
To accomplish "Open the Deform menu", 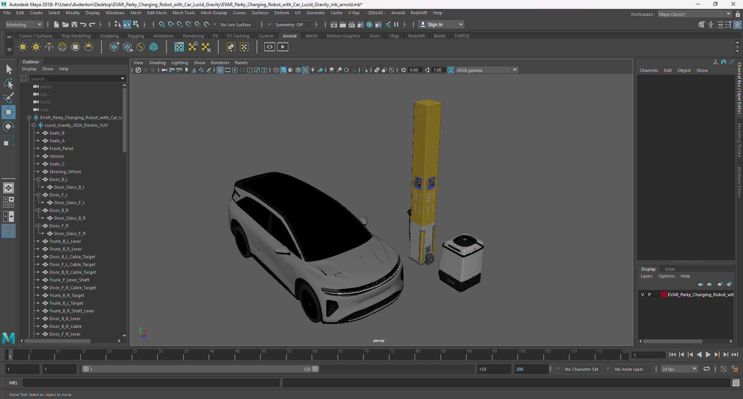I will click(281, 13).
